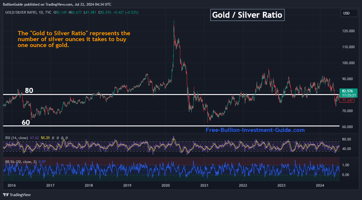Click the high price H82.677
The image size is (362, 200).
[x=75, y=12]
